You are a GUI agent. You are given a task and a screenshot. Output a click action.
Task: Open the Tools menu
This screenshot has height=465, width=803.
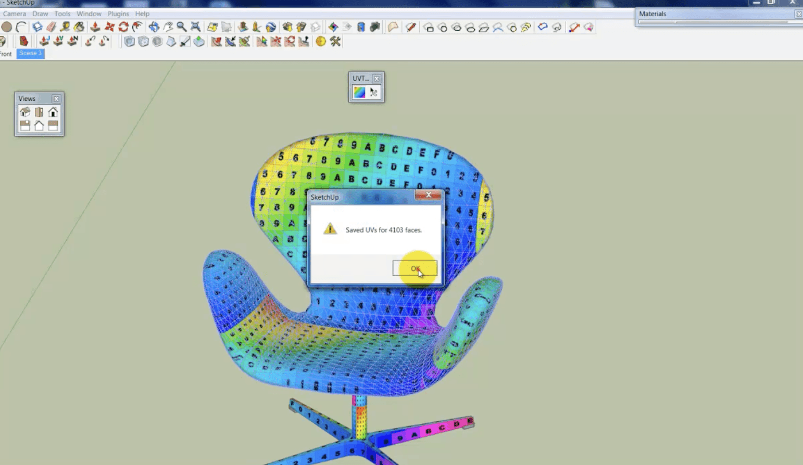click(x=62, y=14)
